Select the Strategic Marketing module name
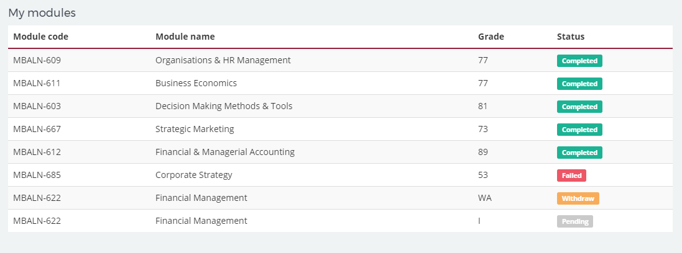Image resolution: width=682 pixels, height=253 pixels. 195,129
